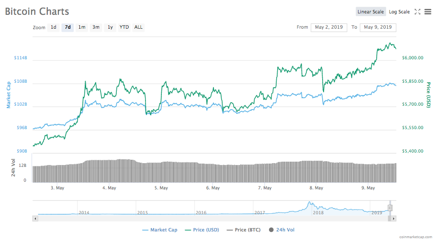Click the $5,550.00 price axis label
This screenshot has width=438, height=242.
pyautogui.click(x=413, y=128)
